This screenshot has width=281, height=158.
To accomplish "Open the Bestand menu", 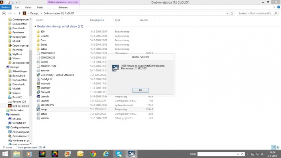I will (6, 7).
